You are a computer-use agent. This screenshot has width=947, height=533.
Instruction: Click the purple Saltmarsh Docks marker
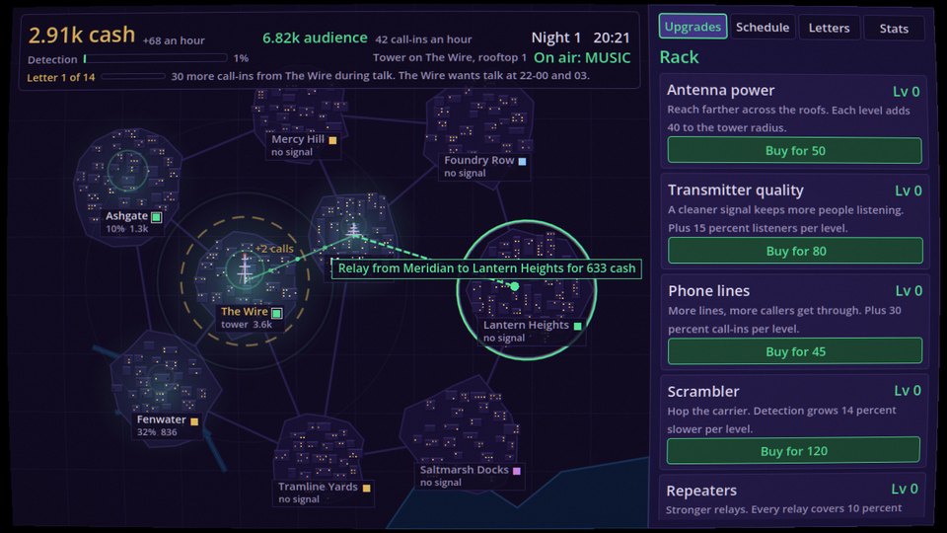click(x=516, y=471)
